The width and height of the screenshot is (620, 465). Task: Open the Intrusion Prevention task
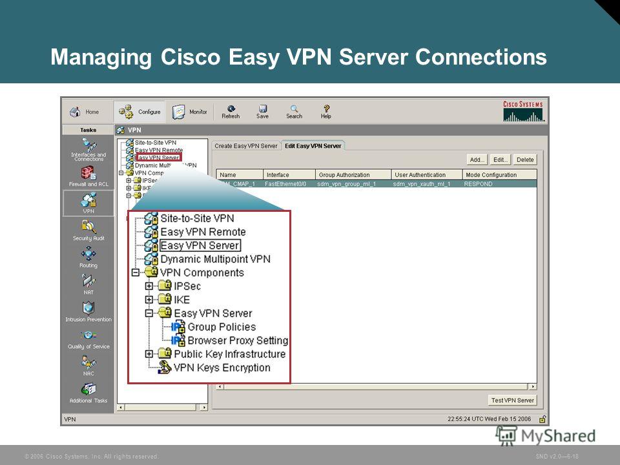click(x=88, y=311)
